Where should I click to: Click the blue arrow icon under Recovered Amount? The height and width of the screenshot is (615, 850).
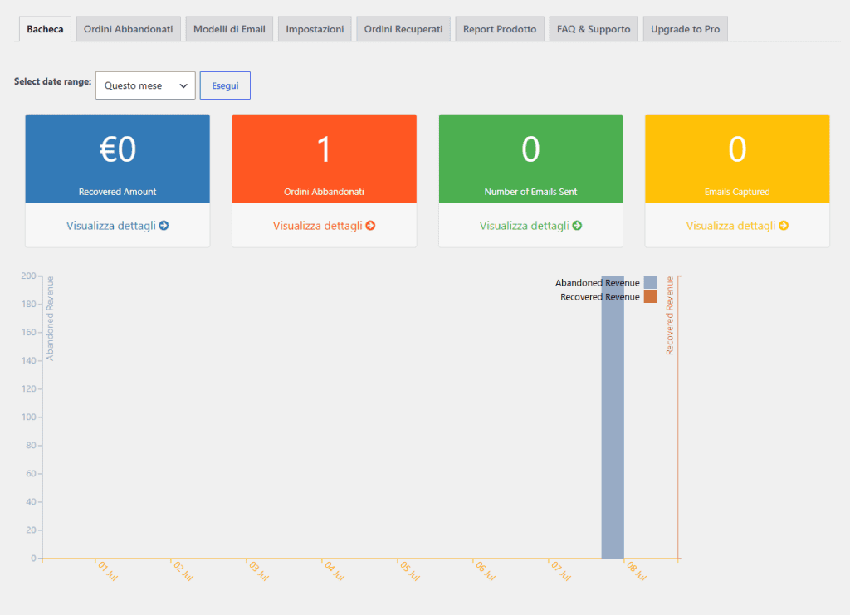coord(164,226)
